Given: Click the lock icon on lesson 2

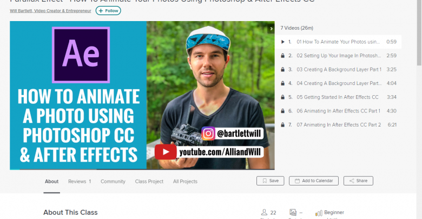Looking at the screenshot, I should (x=282, y=56).
